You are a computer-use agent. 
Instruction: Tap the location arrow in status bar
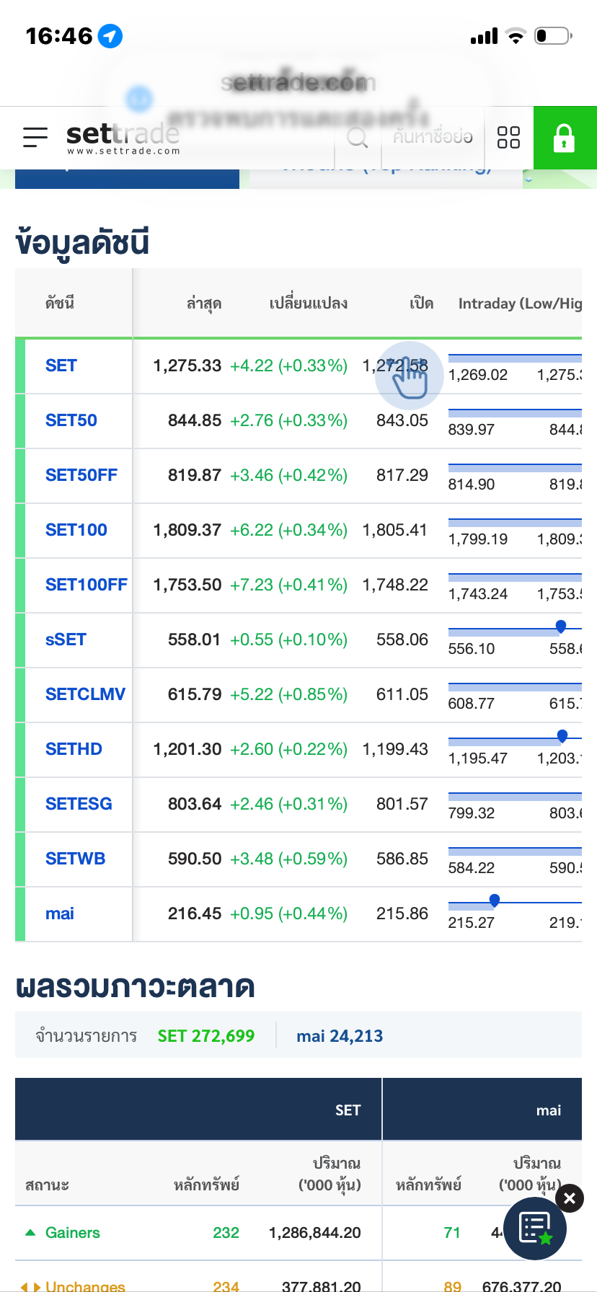(110, 35)
